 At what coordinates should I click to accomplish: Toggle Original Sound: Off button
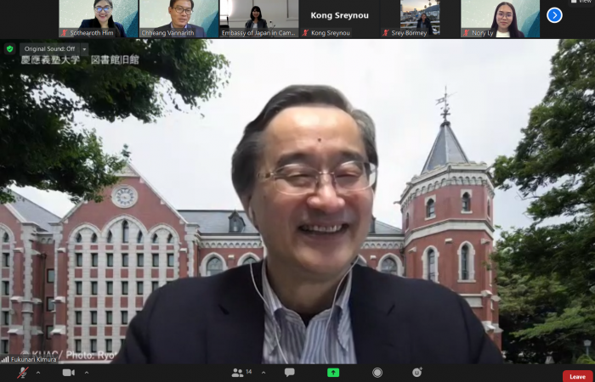click(x=47, y=49)
